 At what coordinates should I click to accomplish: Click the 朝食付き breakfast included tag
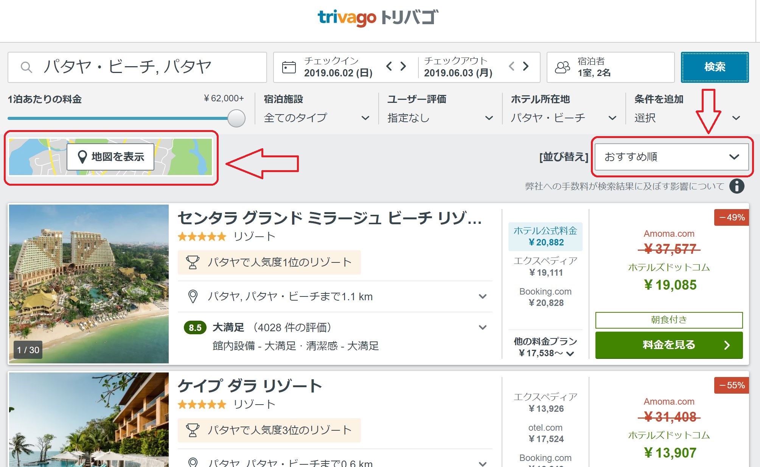[669, 320]
